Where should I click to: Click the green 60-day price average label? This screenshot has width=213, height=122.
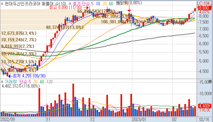tap(111, 4)
